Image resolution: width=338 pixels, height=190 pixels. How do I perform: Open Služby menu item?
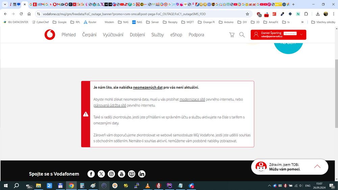158,35
